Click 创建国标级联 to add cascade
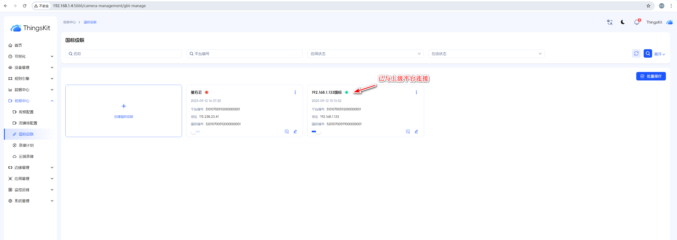Viewport: 677px width, 240px height. pyautogui.click(x=124, y=111)
